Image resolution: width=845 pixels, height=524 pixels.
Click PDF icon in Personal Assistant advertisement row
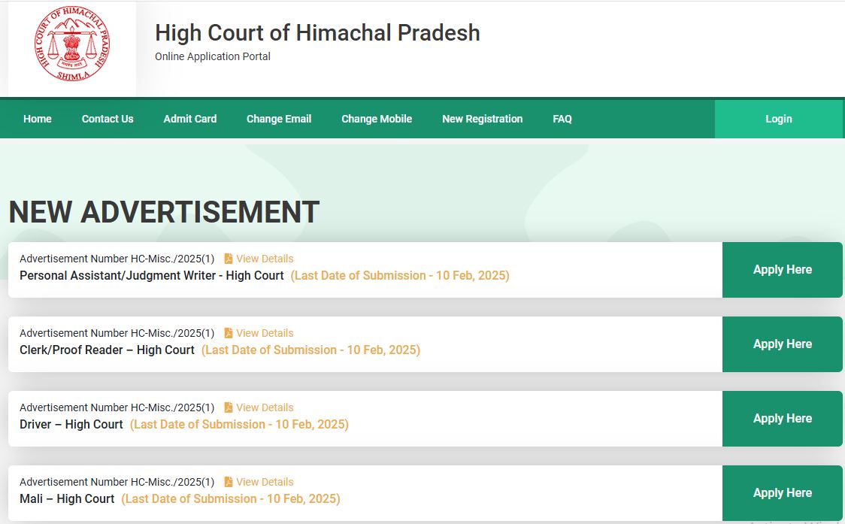coord(229,259)
